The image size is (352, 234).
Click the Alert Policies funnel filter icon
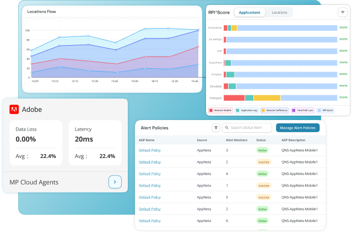click(x=216, y=128)
